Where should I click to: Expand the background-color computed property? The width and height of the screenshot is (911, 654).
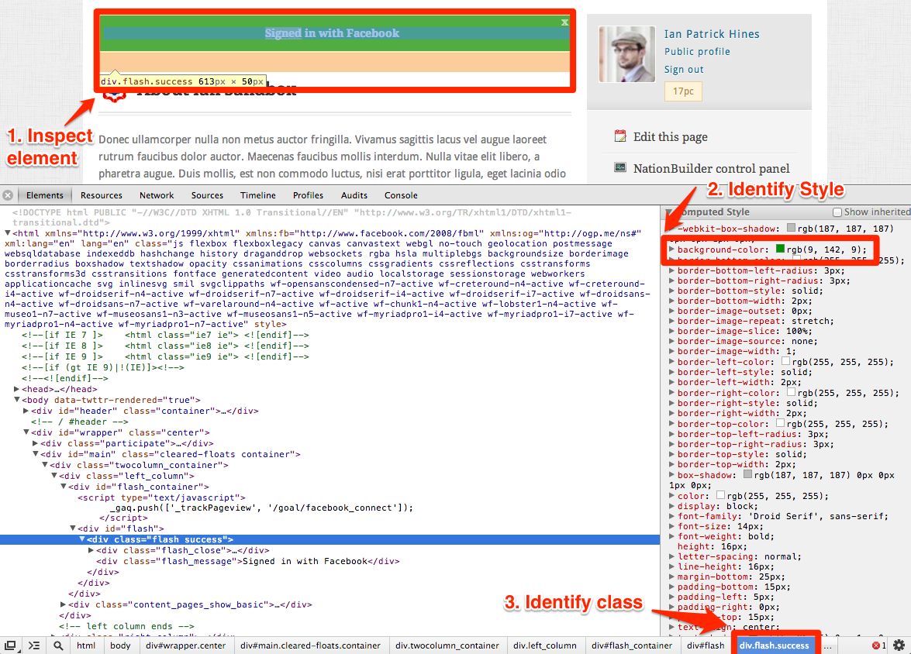671,250
